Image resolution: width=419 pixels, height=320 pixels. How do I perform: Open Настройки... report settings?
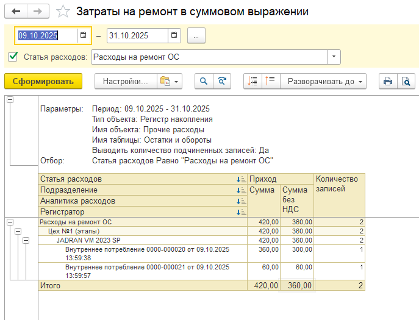[x=125, y=81]
